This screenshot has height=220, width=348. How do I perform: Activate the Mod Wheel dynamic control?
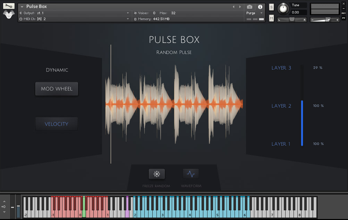pyautogui.click(x=57, y=89)
